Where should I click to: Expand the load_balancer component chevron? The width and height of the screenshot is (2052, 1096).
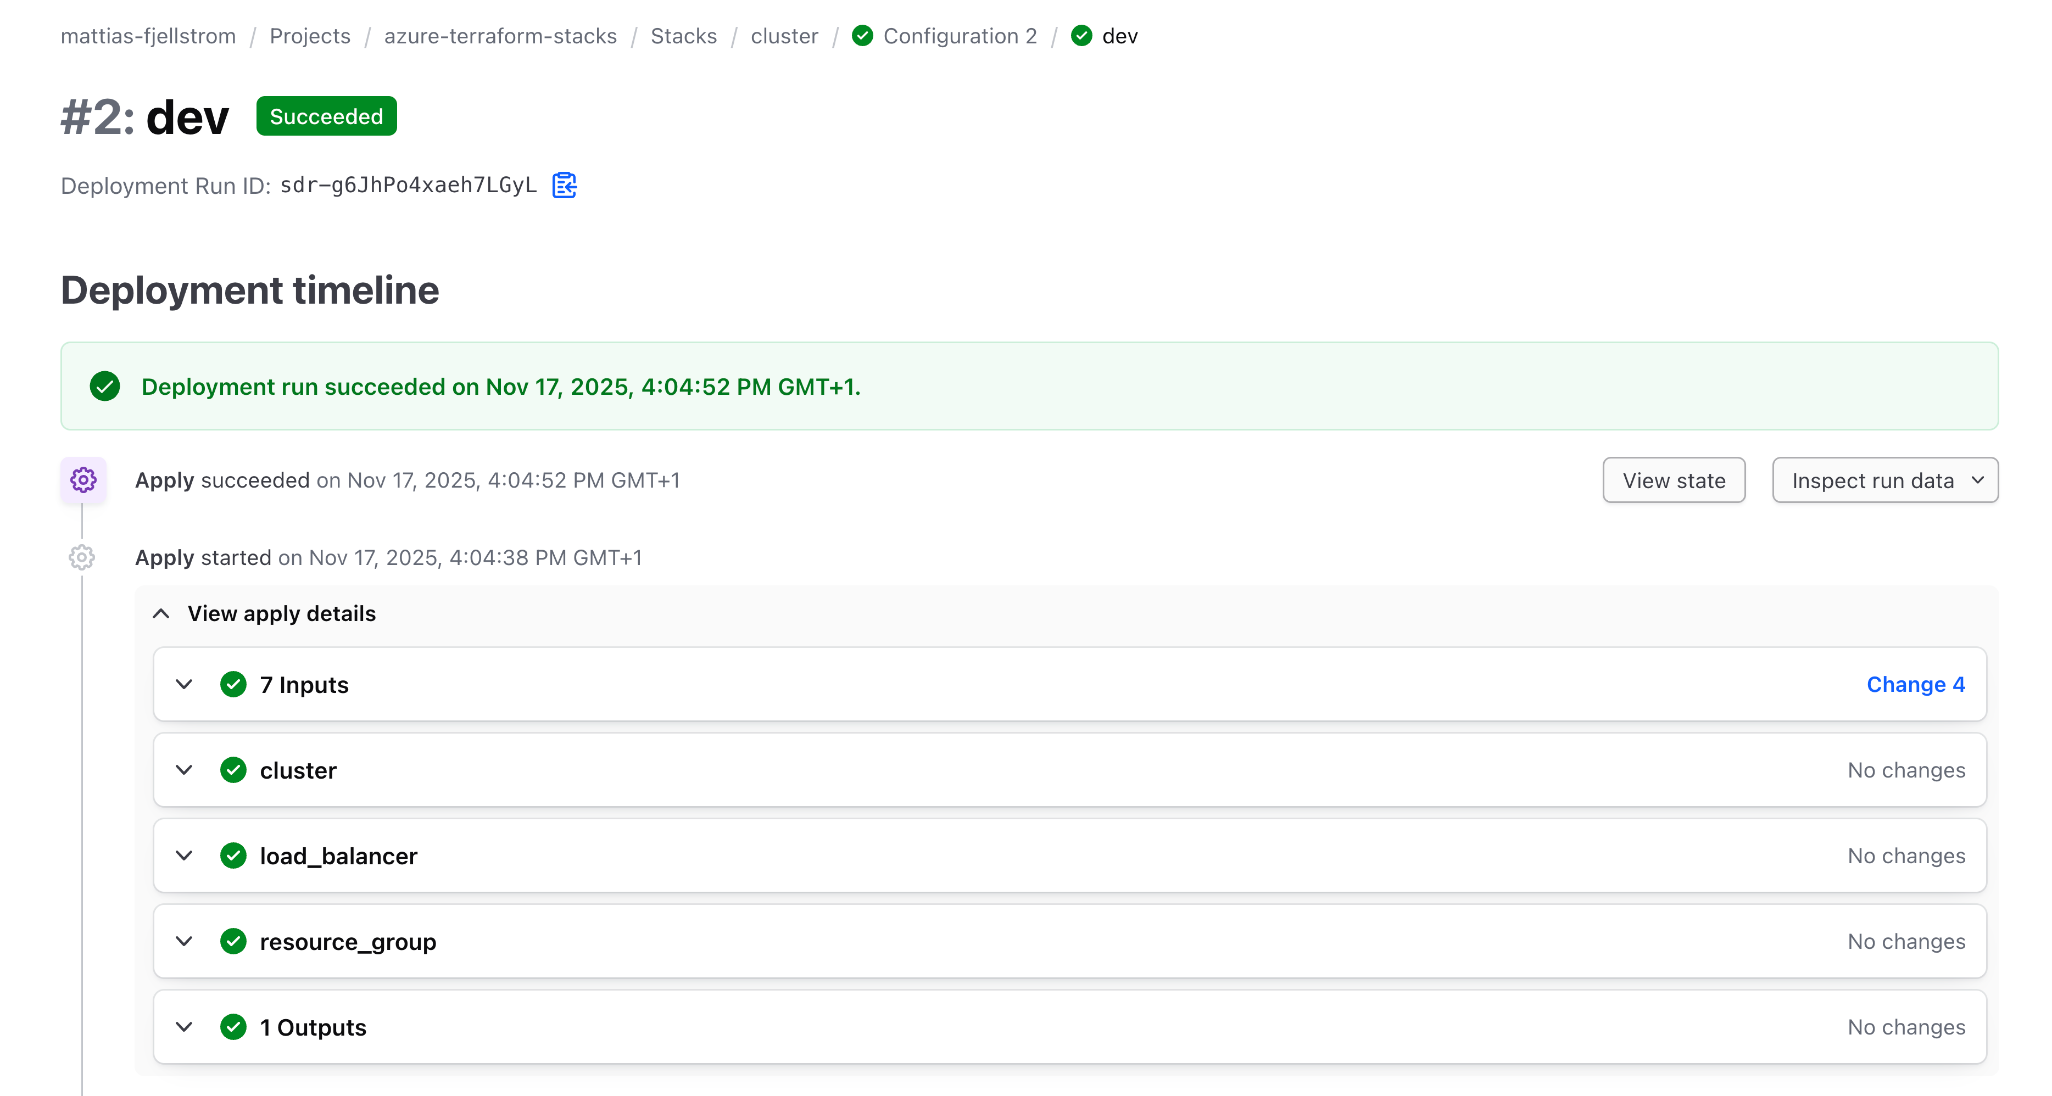point(184,855)
